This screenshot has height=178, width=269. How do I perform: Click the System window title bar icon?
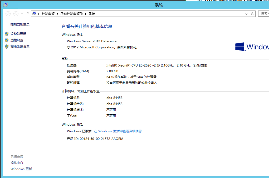(x=6, y=5)
